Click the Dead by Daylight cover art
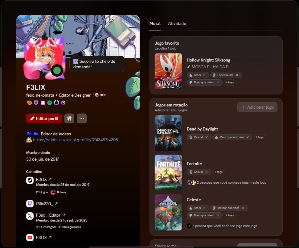The width and height of the screenshot is (299, 248). 168,133
